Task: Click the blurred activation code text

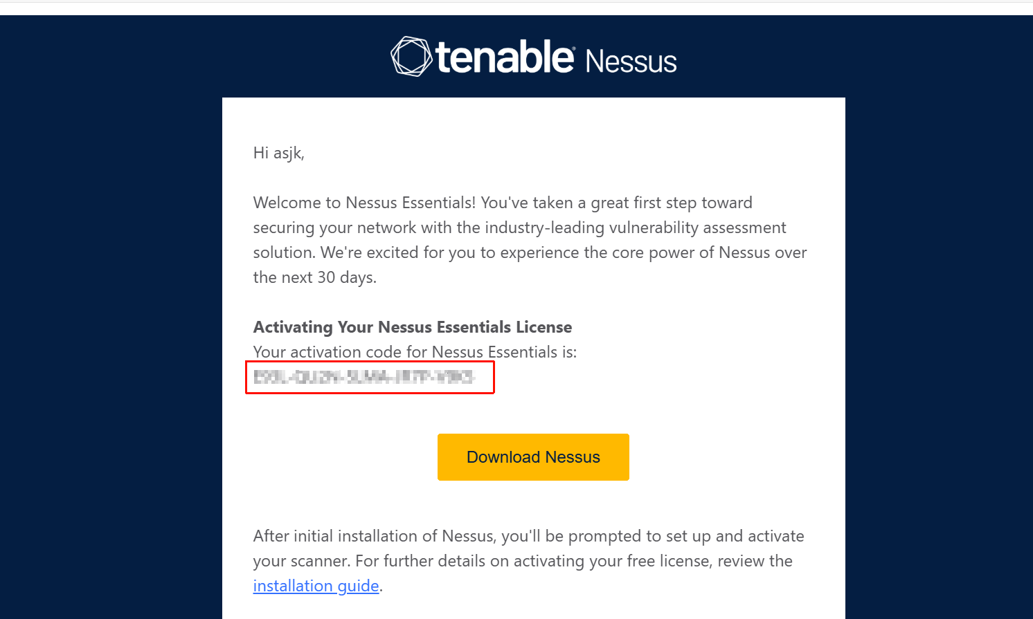Action: pos(364,377)
